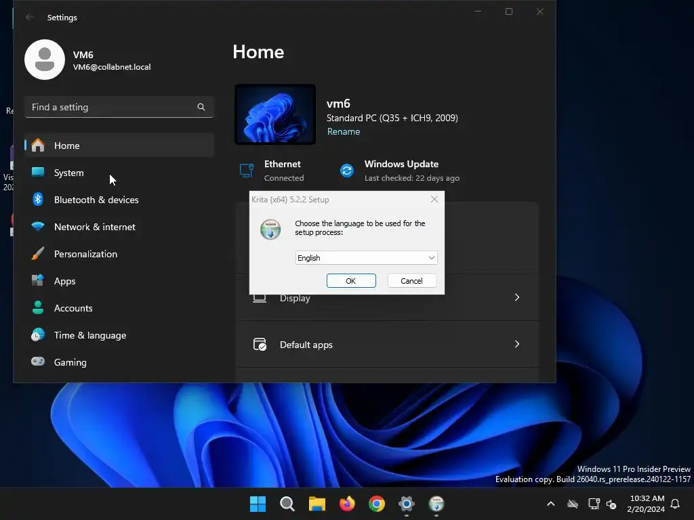The height and width of the screenshot is (520, 694).
Task: Open Bluetooth & devices category
Action: pyautogui.click(x=119, y=200)
